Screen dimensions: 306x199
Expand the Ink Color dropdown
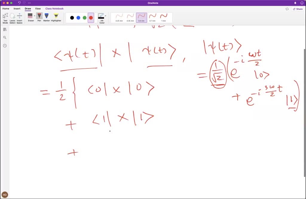[x=105, y=16]
